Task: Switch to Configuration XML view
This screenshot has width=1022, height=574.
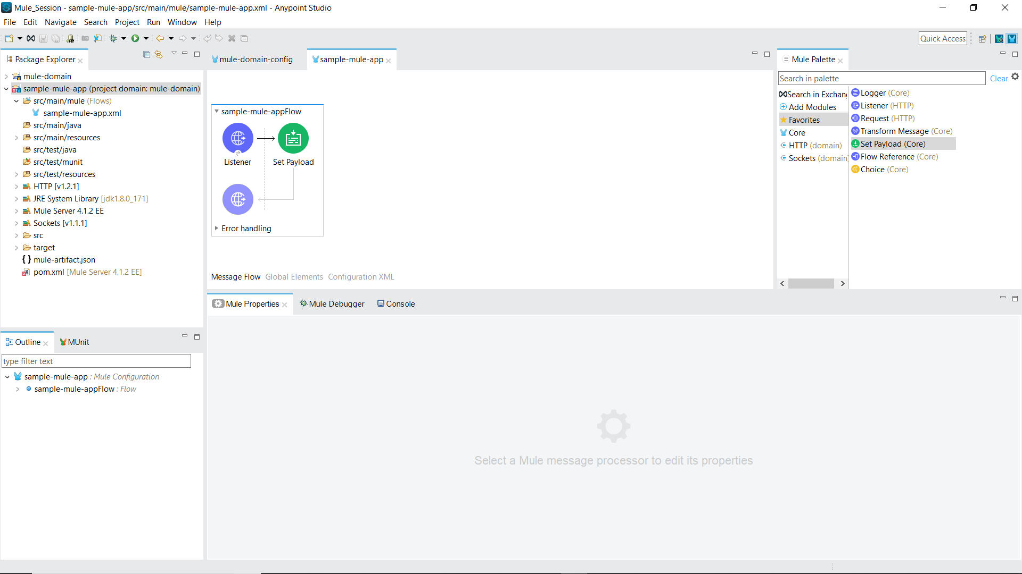Action: click(361, 277)
